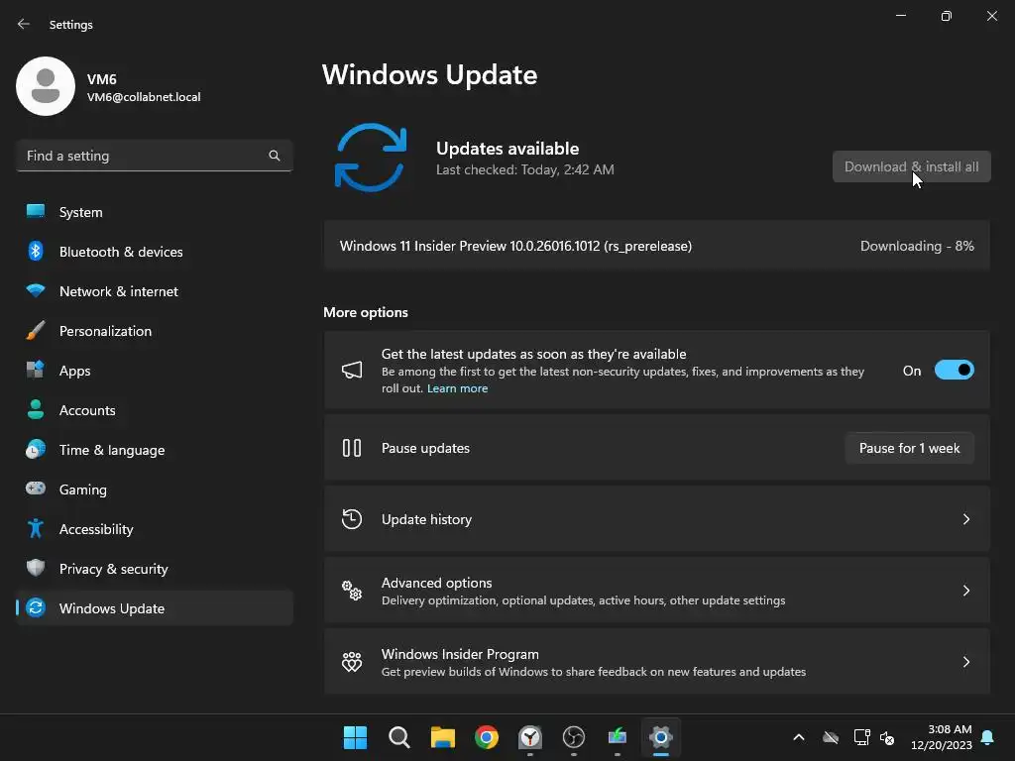
Task: Expand Update history chevron
Action: (965, 519)
